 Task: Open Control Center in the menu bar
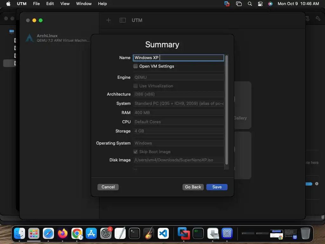260,4
